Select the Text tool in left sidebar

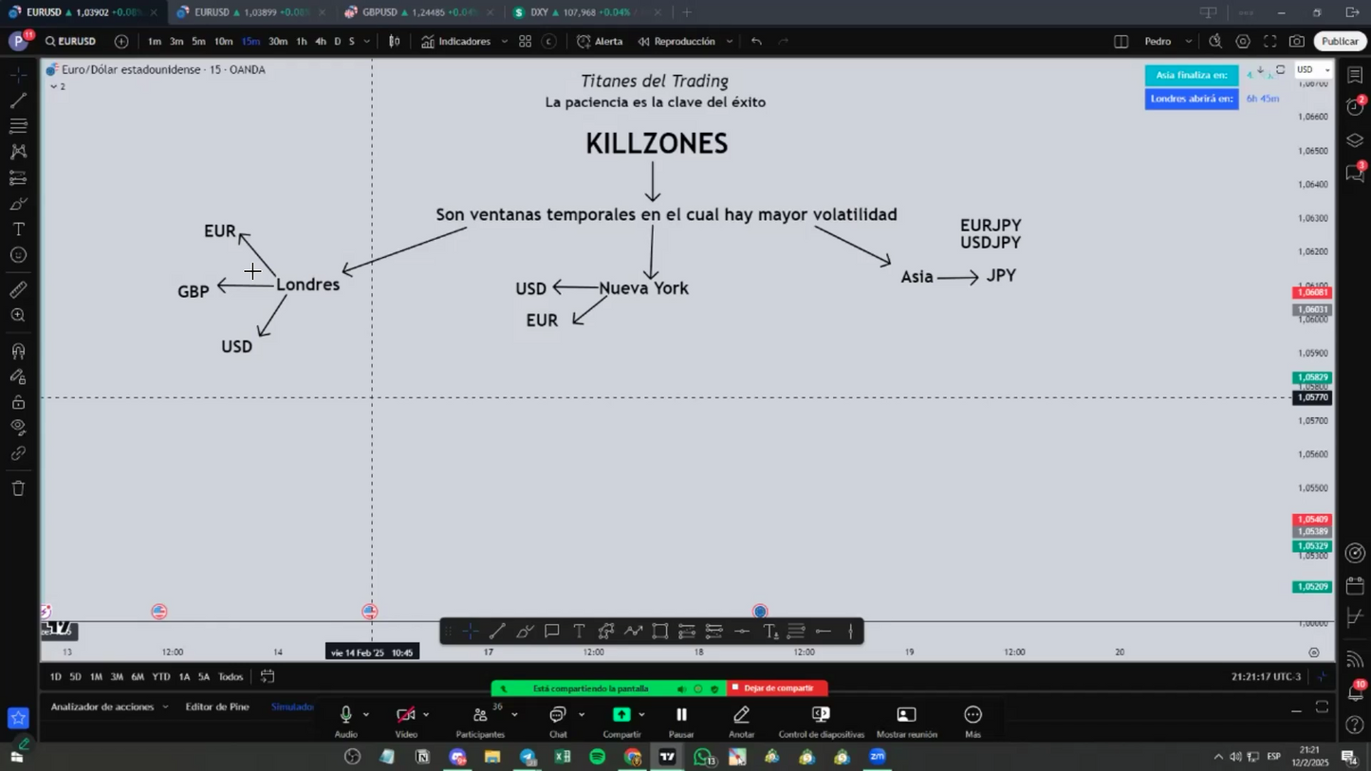[18, 229]
